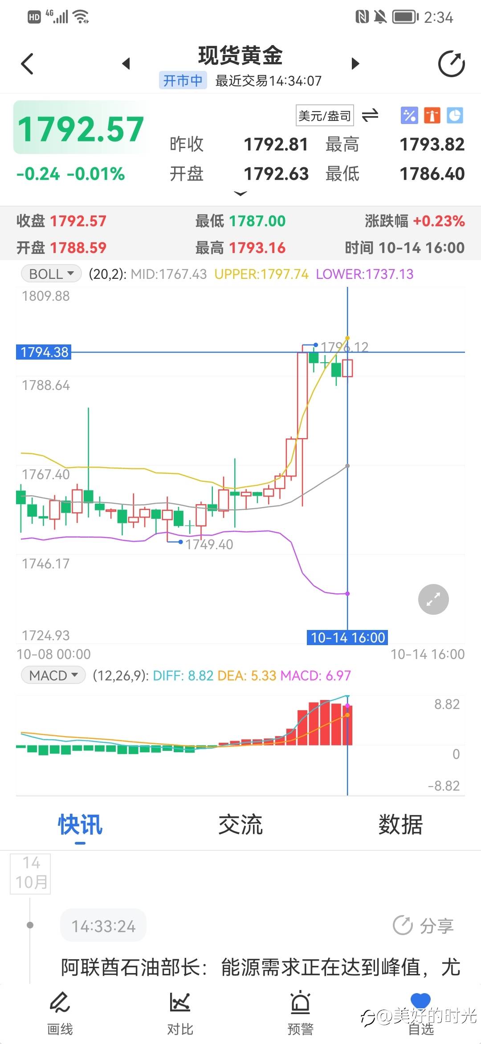
Task: Select the 美元/盎司 unit box
Action: (x=325, y=116)
